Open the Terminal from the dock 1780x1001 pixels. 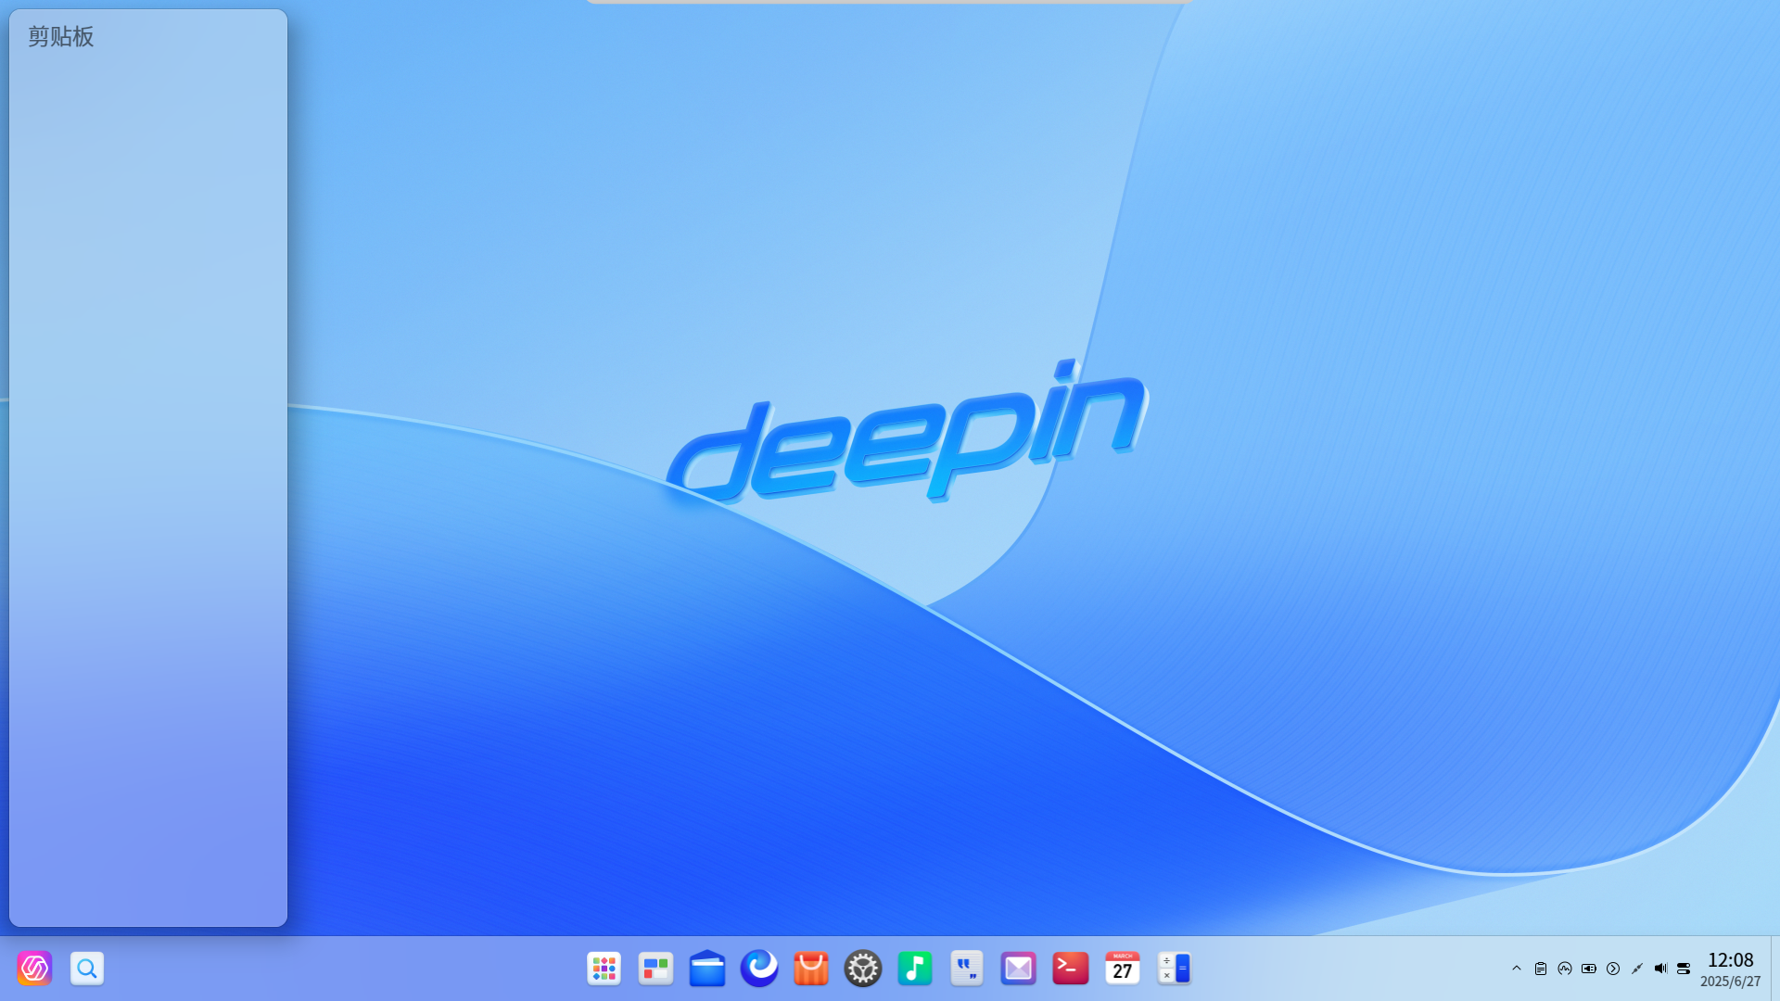pyautogui.click(x=1071, y=969)
